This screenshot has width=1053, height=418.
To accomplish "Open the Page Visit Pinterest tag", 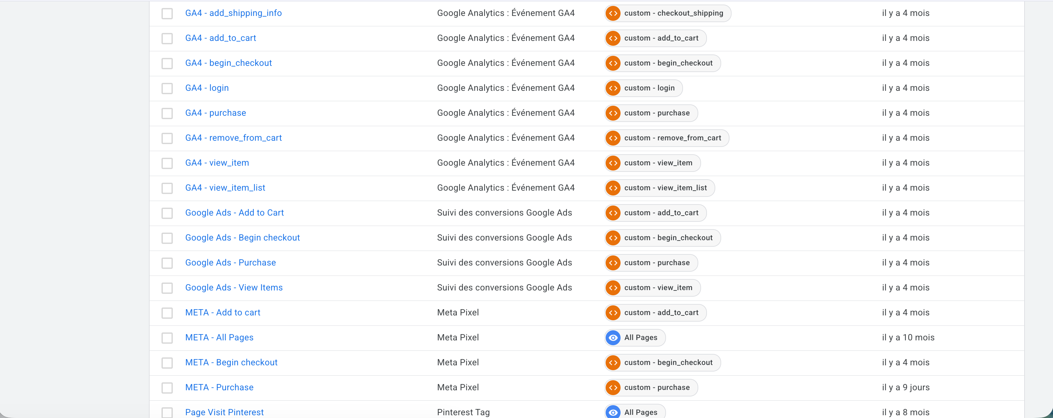I will point(224,412).
